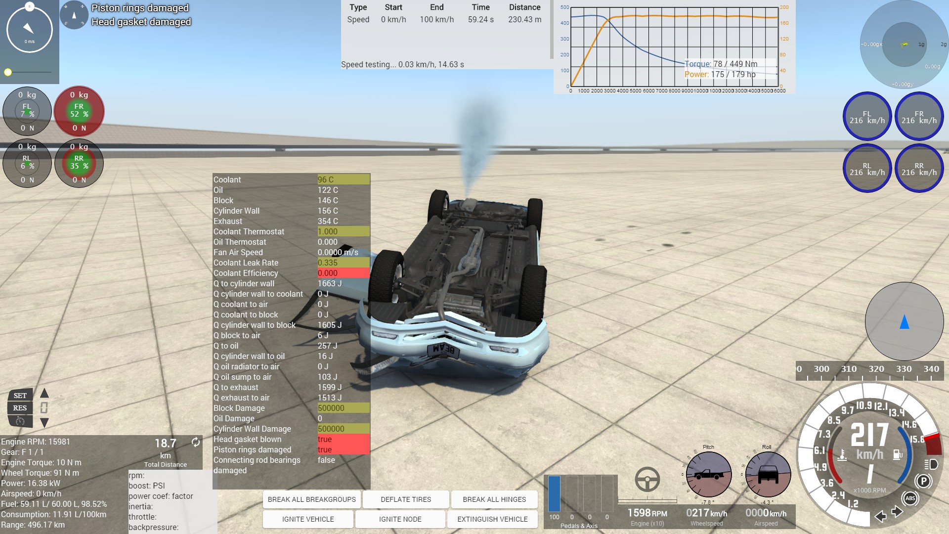Click 'Piston rings damaged' message

click(140, 8)
